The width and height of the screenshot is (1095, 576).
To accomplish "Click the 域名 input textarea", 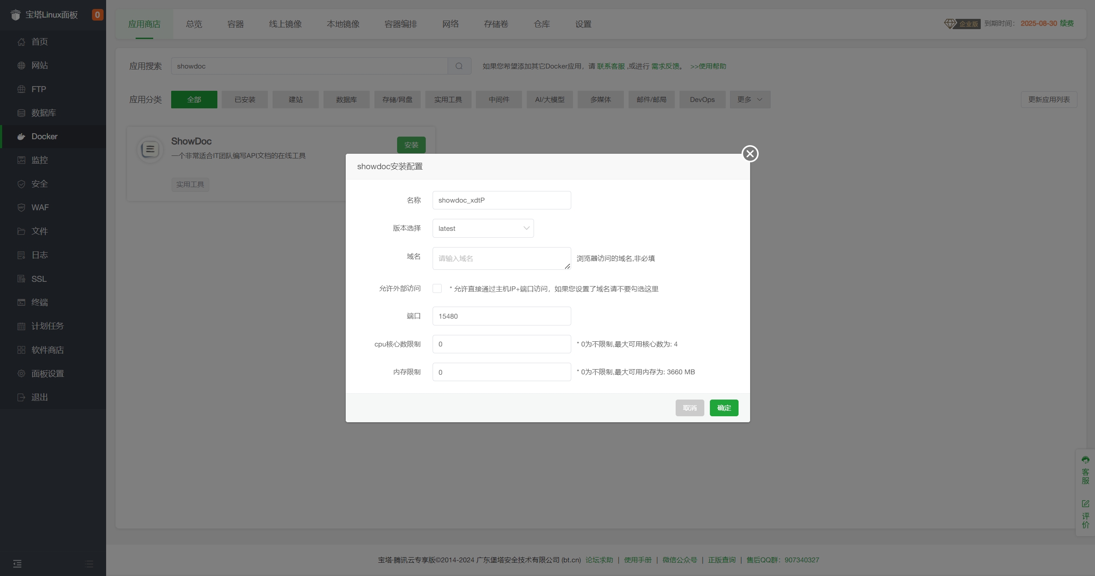I will 502,258.
